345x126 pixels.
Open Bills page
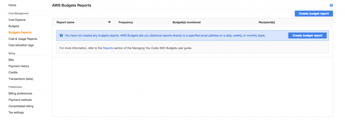click(x=11, y=60)
